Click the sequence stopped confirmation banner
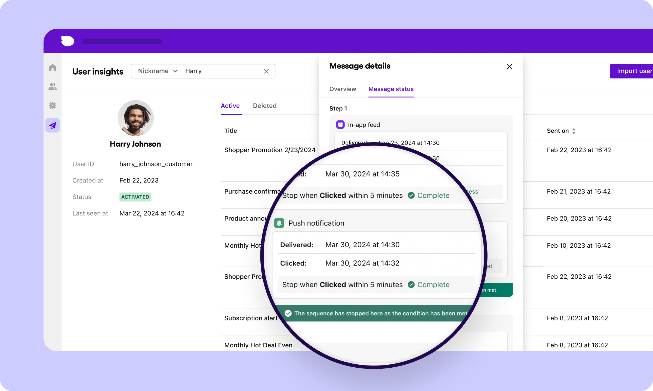 pyautogui.click(x=375, y=313)
